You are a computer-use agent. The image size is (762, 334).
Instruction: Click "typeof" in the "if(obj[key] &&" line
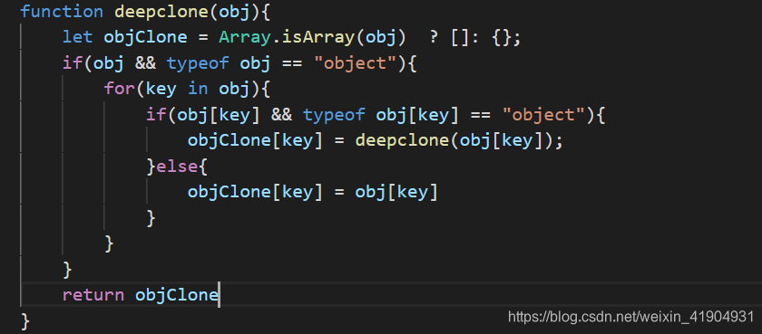[x=334, y=114]
